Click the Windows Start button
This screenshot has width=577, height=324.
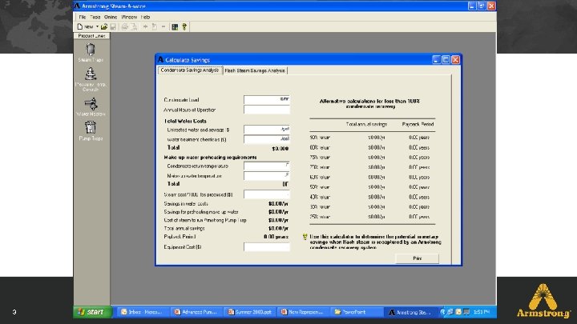pos(92,312)
